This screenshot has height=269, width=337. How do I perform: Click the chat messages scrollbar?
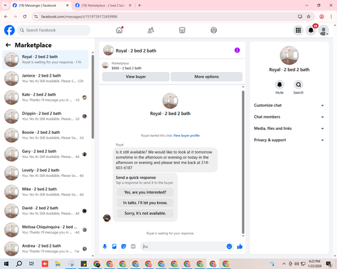click(x=243, y=162)
